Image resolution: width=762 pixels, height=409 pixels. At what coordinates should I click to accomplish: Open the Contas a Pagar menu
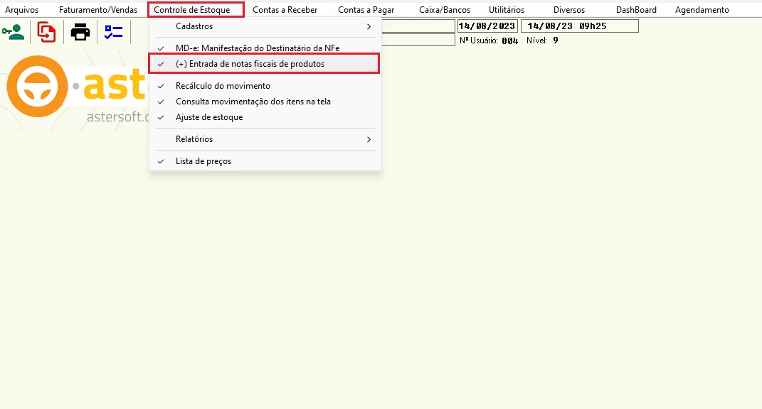[366, 10]
